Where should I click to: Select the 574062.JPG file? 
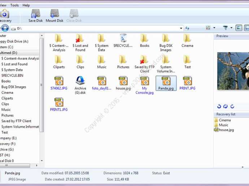(59, 83)
